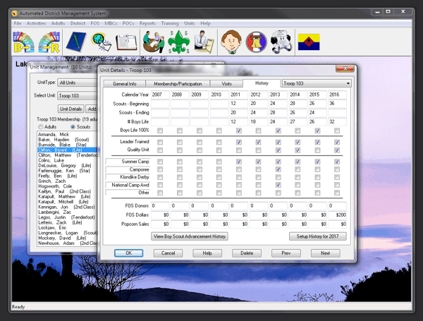The image size is (423, 321).
Task: Open the Select Unit Troop 103 dropdown
Action: [x=77, y=95]
